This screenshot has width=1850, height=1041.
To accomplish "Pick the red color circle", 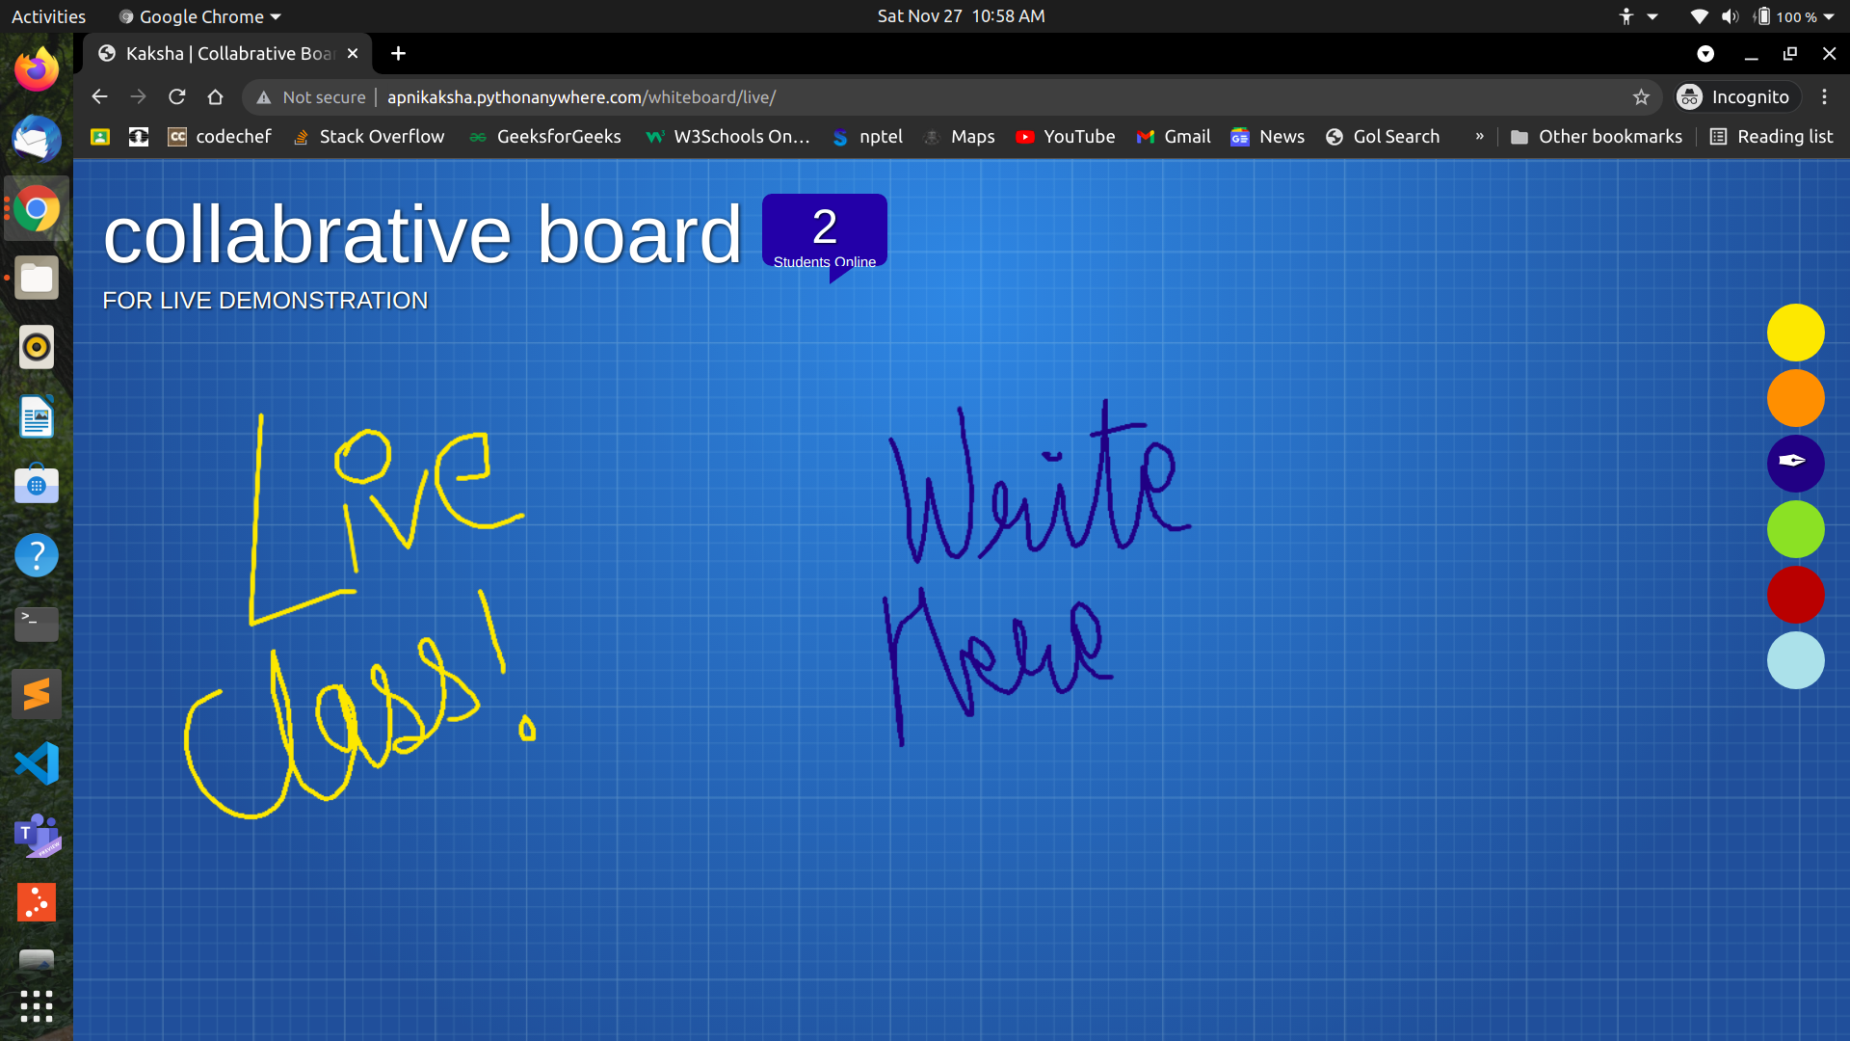I will click(x=1795, y=595).
